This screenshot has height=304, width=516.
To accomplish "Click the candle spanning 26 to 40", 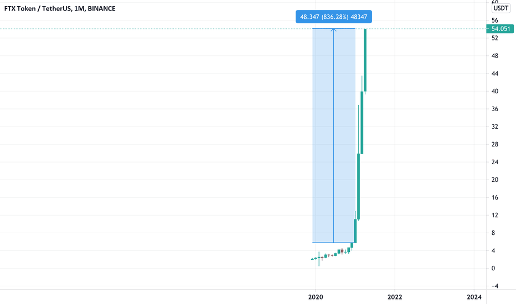I will [x=362, y=123].
